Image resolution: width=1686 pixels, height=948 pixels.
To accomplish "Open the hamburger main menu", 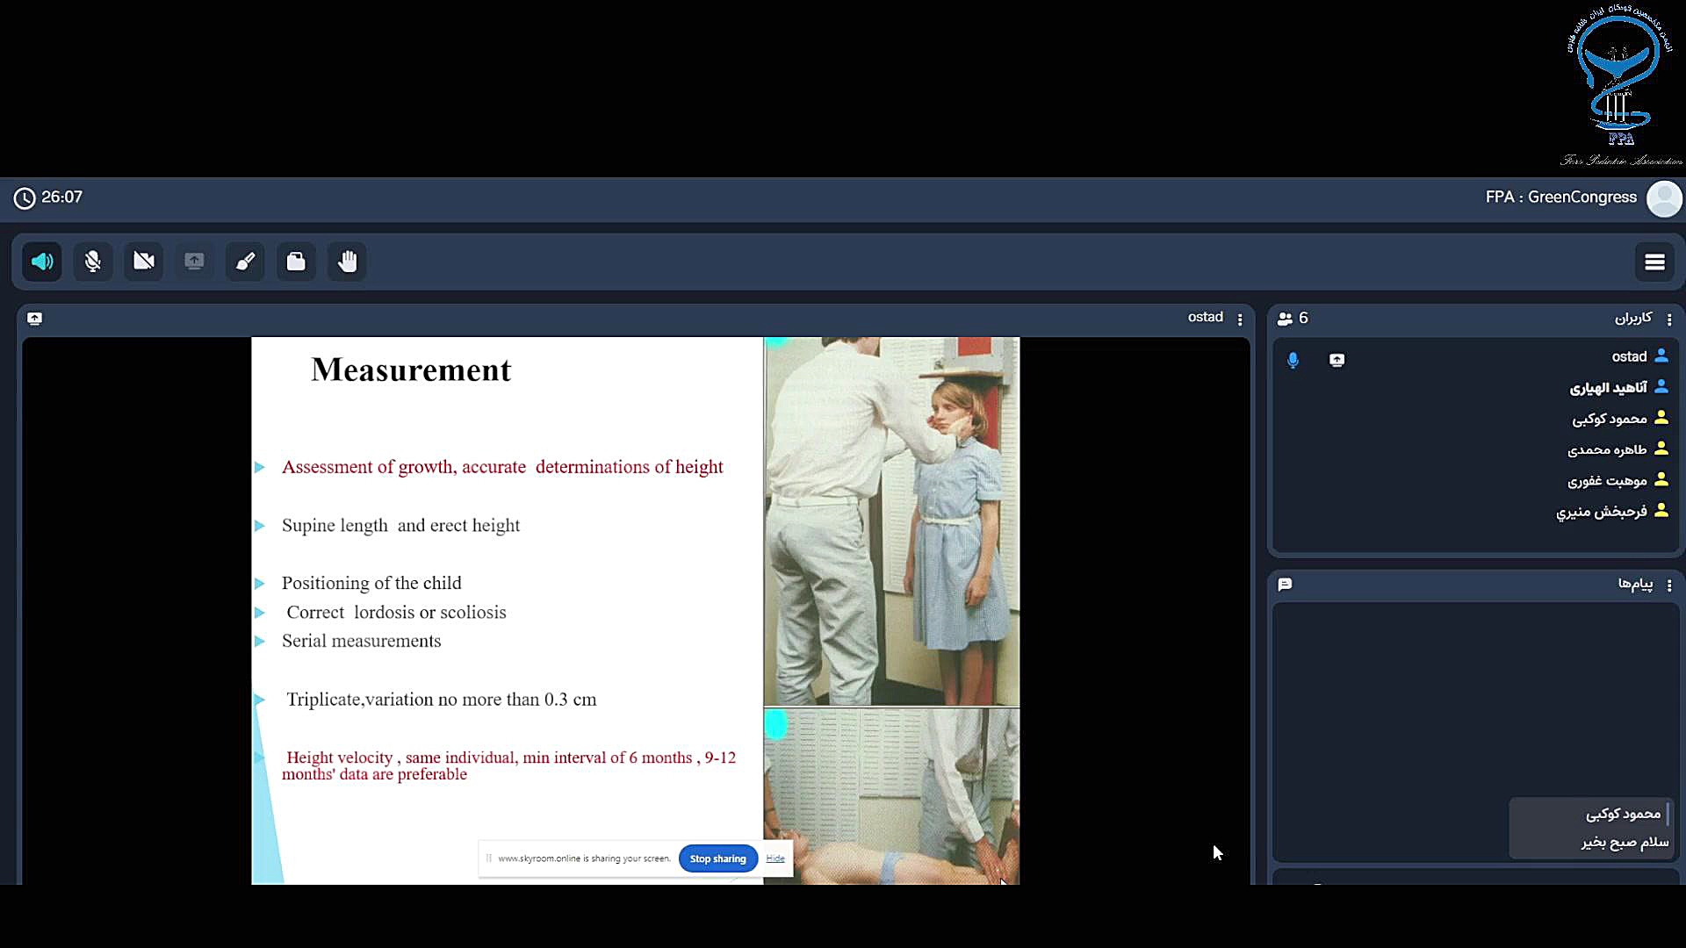I will 1654,262.
